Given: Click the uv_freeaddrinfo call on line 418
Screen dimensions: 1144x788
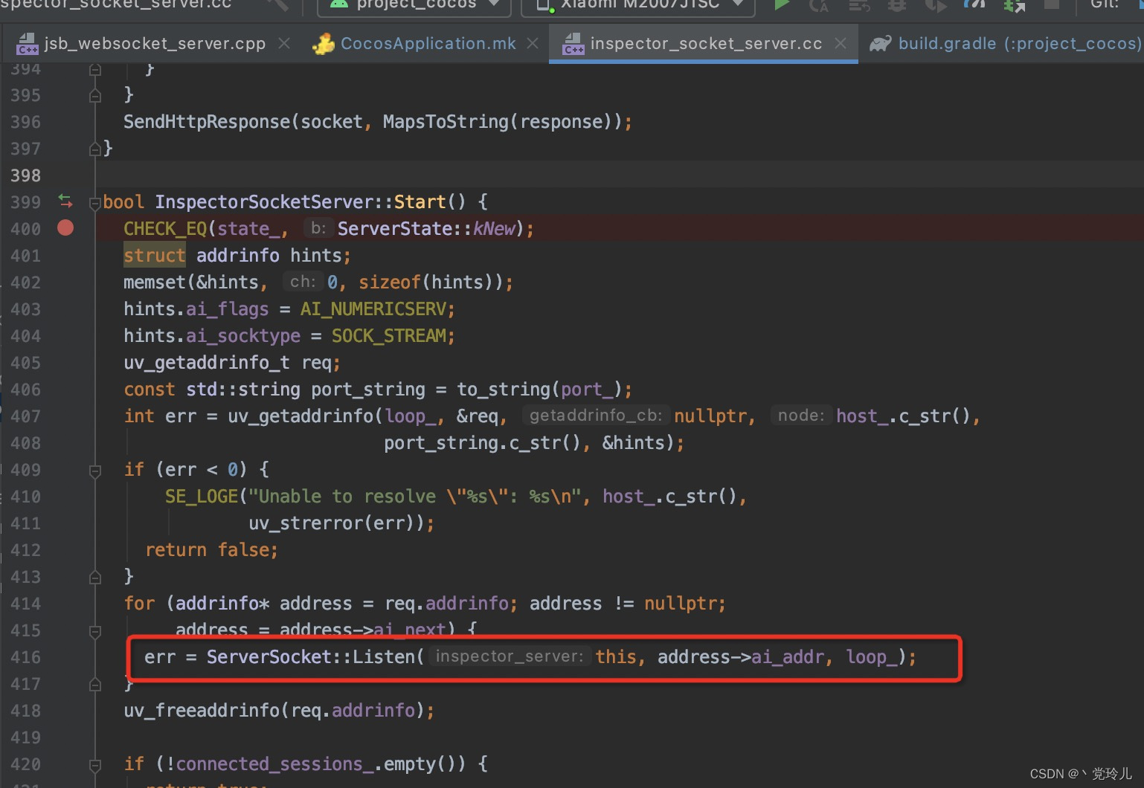Looking at the screenshot, I should [x=201, y=711].
